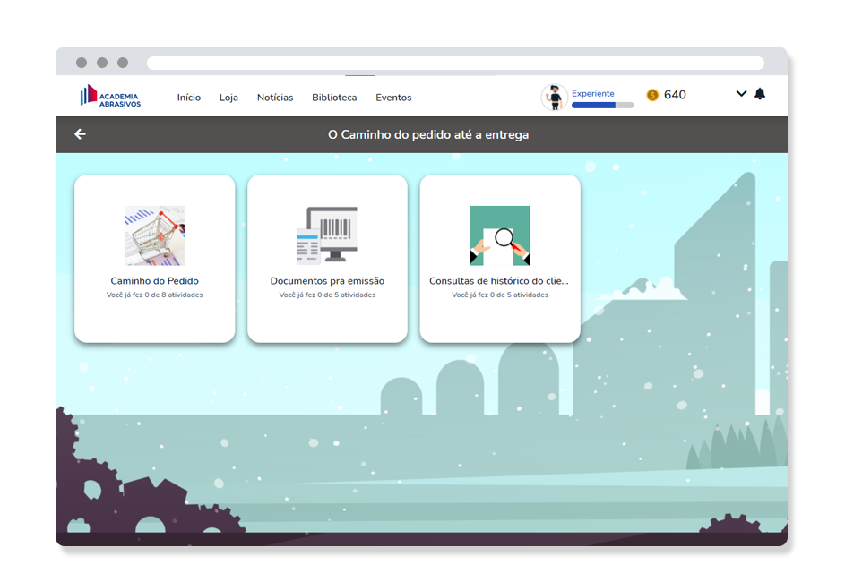Click the back arrow in the dark header
This screenshot has width=845, height=582.
(81, 134)
